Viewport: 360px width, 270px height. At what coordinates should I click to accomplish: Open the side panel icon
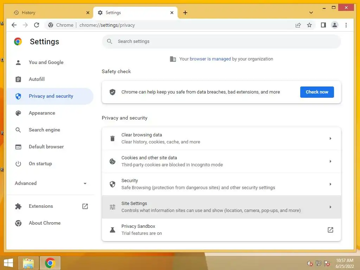(x=323, y=25)
